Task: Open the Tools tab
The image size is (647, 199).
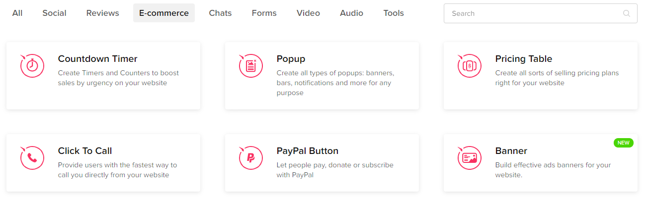Action: (x=394, y=13)
